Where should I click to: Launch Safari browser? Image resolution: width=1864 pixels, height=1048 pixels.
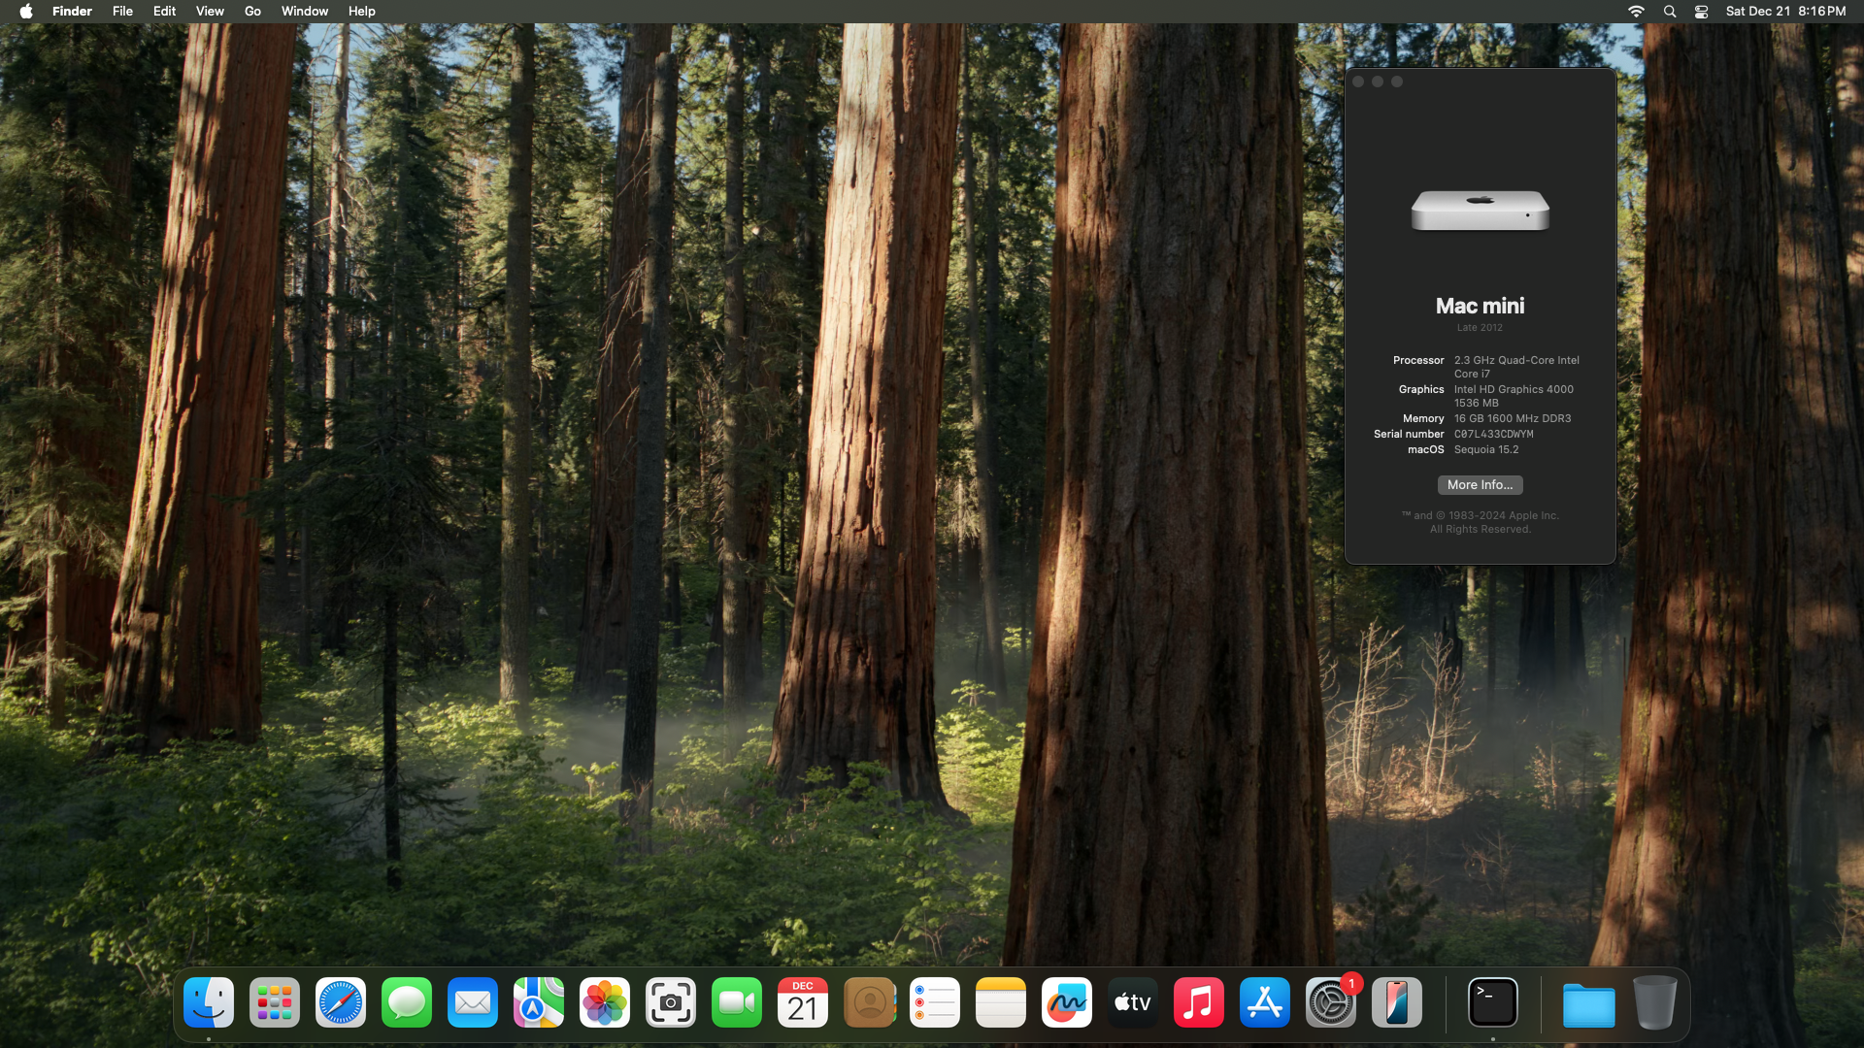pyautogui.click(x=339, y=1002)
